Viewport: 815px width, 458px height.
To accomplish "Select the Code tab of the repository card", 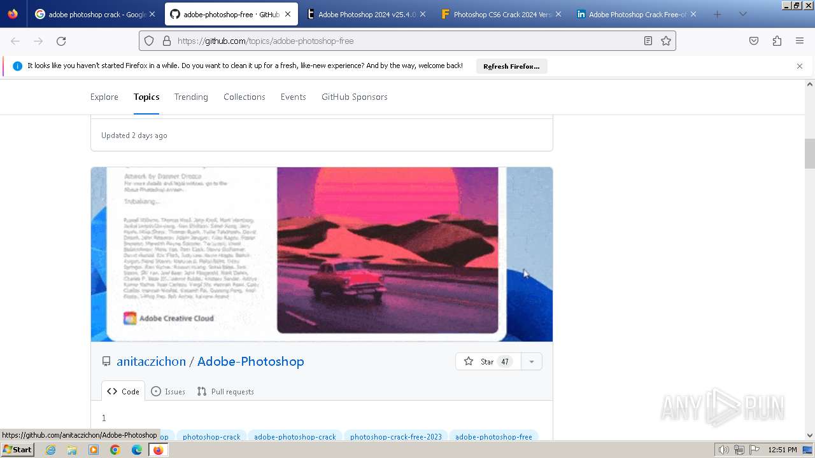I will click(x=124, y=391).
